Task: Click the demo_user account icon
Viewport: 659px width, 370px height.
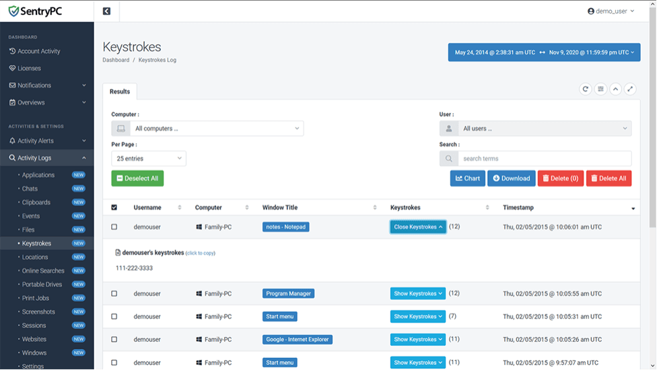Action: click(x=591, y=11)
